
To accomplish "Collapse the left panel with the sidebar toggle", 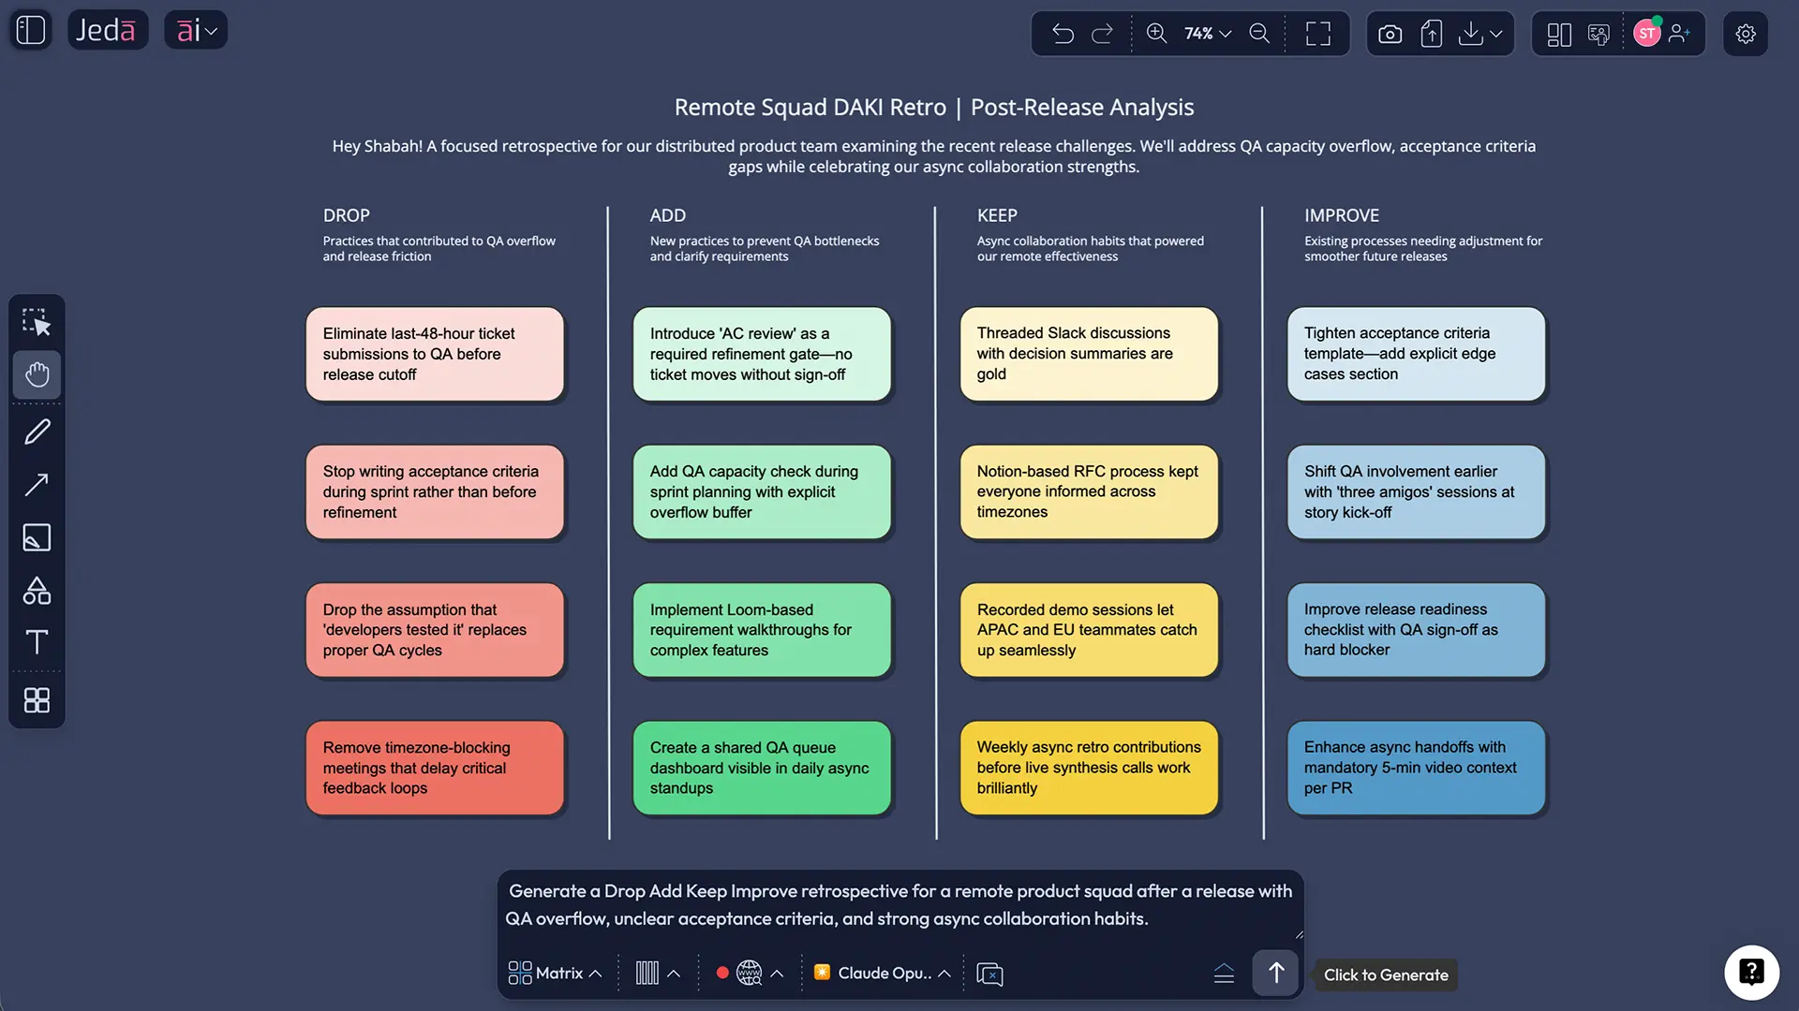I will click(30, 29).
